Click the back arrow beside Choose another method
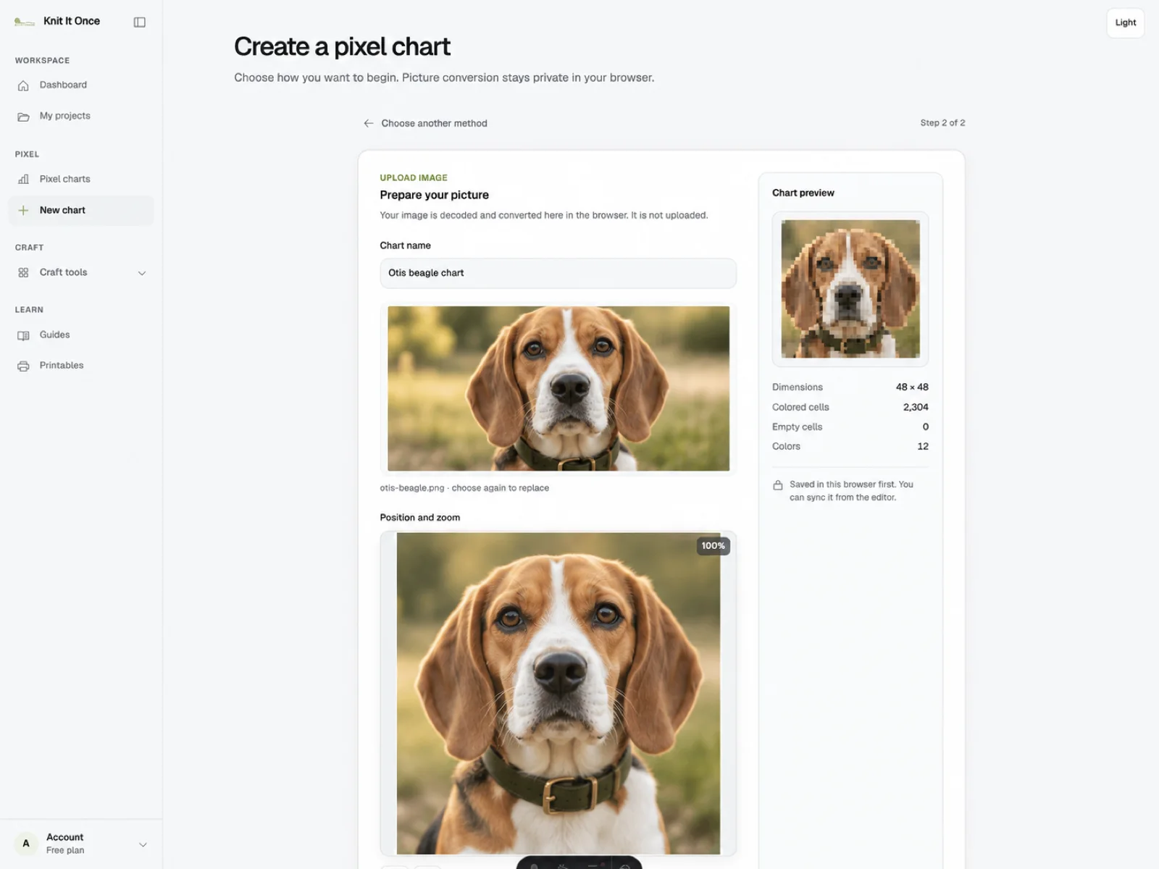 pos(368,123)
